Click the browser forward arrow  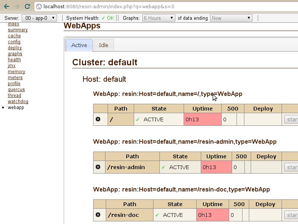click(x=17, y=6)
